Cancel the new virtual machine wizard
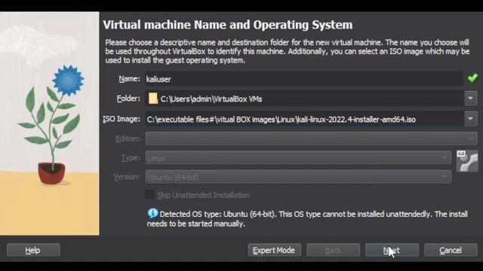This screenshot has height=271, width=483. coord(451,250)
